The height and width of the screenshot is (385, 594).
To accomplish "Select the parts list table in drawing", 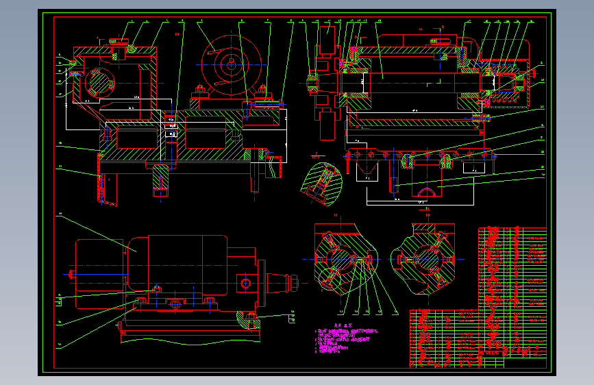I will click(478, 297).
